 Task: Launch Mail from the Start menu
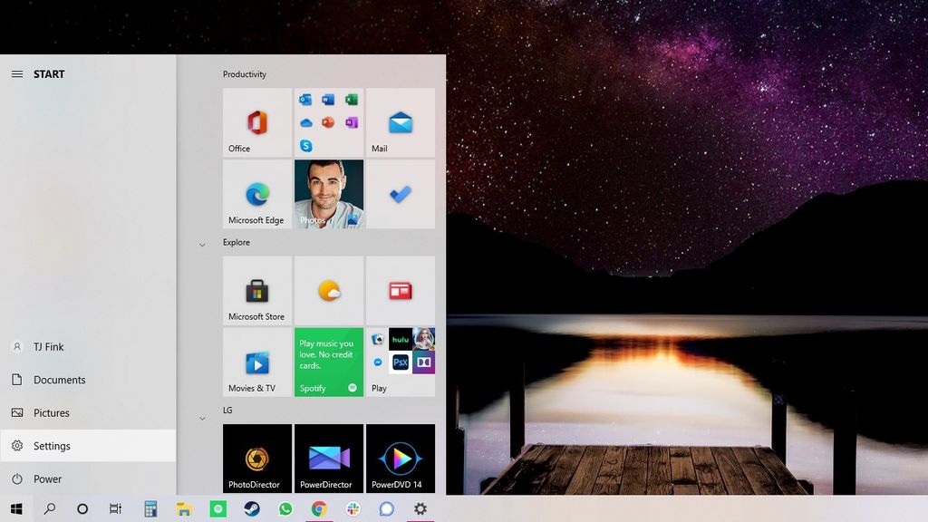(401, 122)
